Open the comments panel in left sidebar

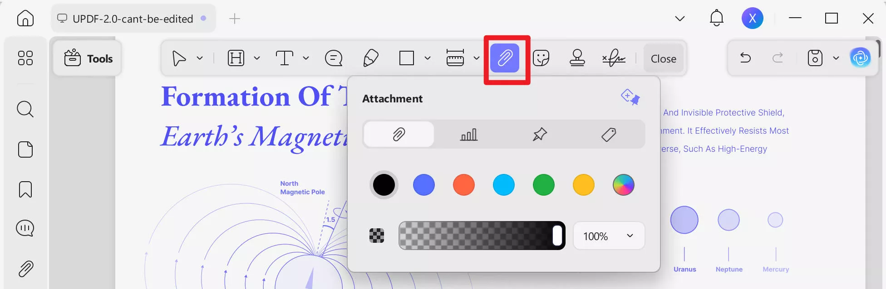point(25,228)
